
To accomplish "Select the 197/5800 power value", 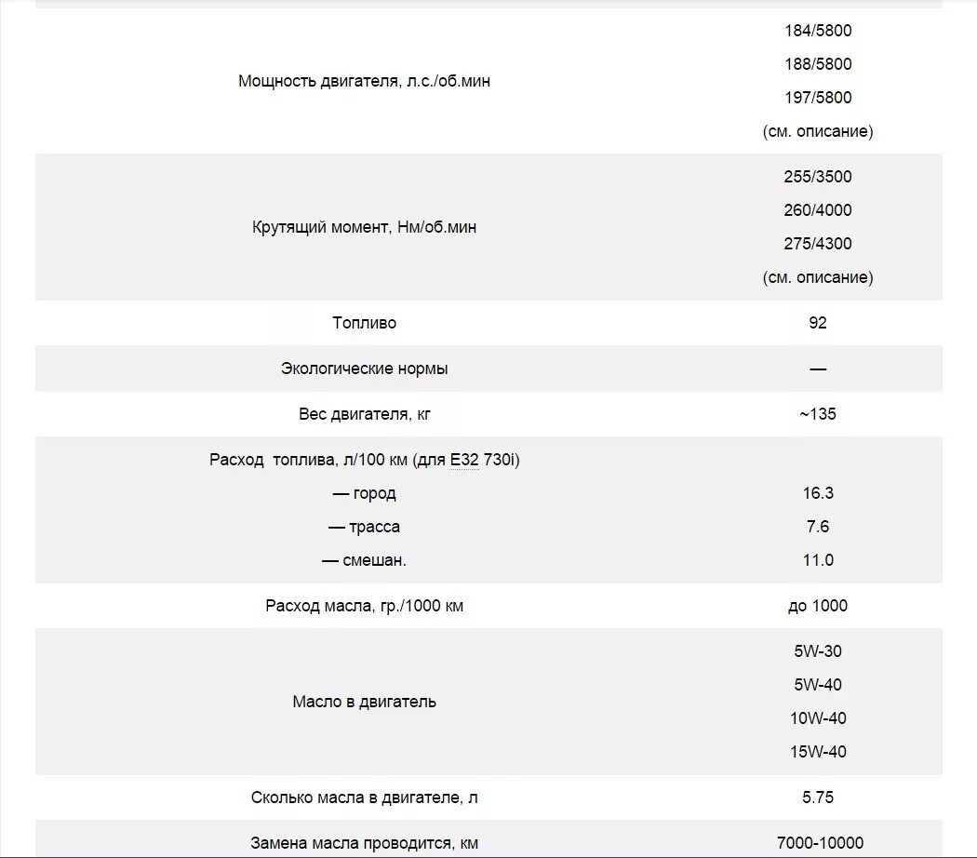I will pyautogui.click(x=818, y=98).
